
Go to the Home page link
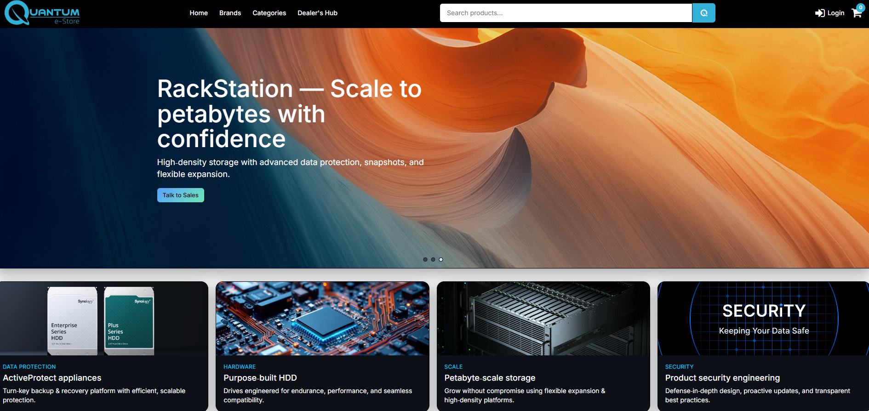click(199, 13)
